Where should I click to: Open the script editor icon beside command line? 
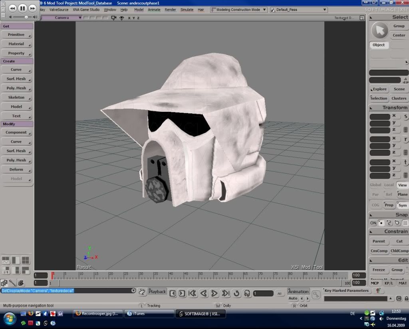click(x=142, y=292)
